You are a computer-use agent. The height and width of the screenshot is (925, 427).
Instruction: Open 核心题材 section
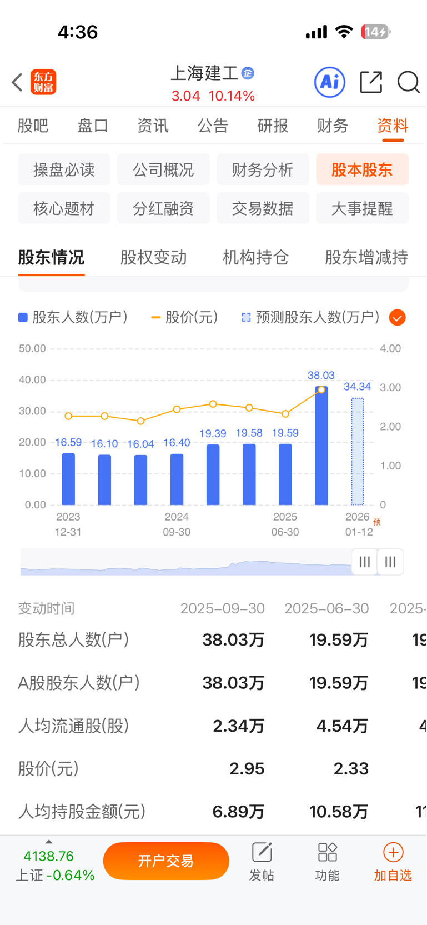[x=64, y=208]
